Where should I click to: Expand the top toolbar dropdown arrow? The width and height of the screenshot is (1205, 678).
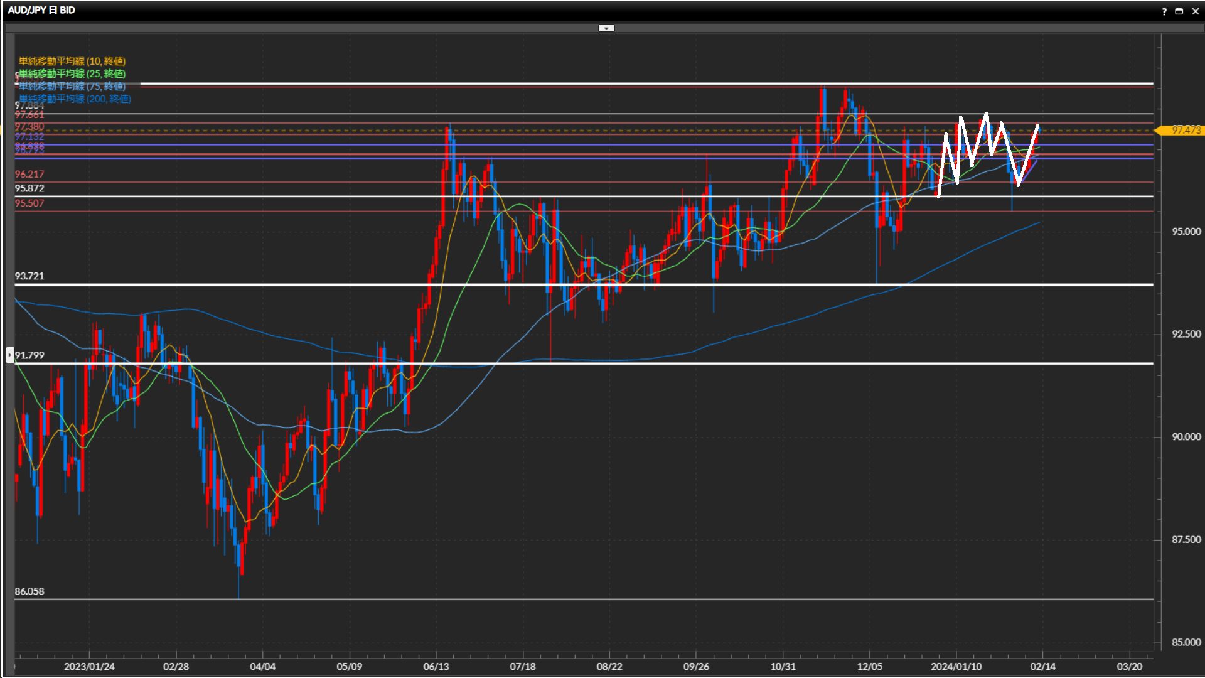point(606,28)
